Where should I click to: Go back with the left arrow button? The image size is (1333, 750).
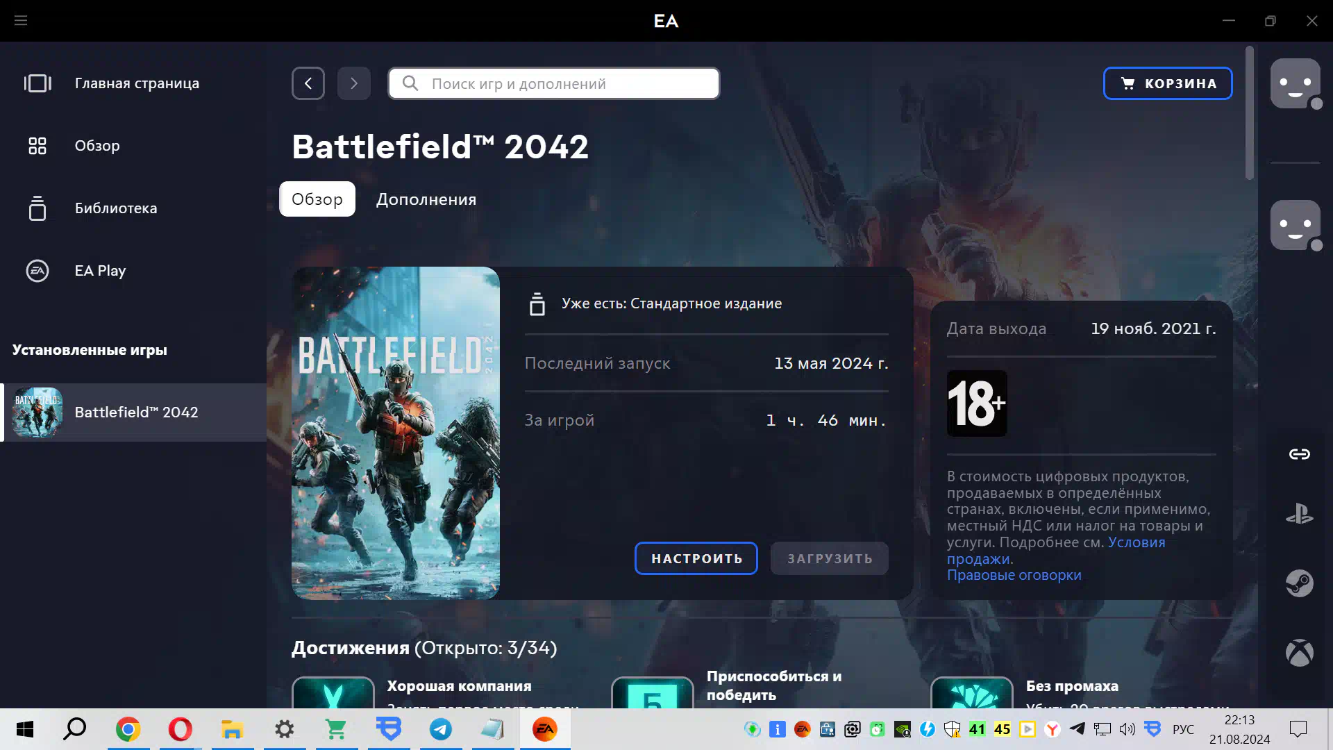308,83
